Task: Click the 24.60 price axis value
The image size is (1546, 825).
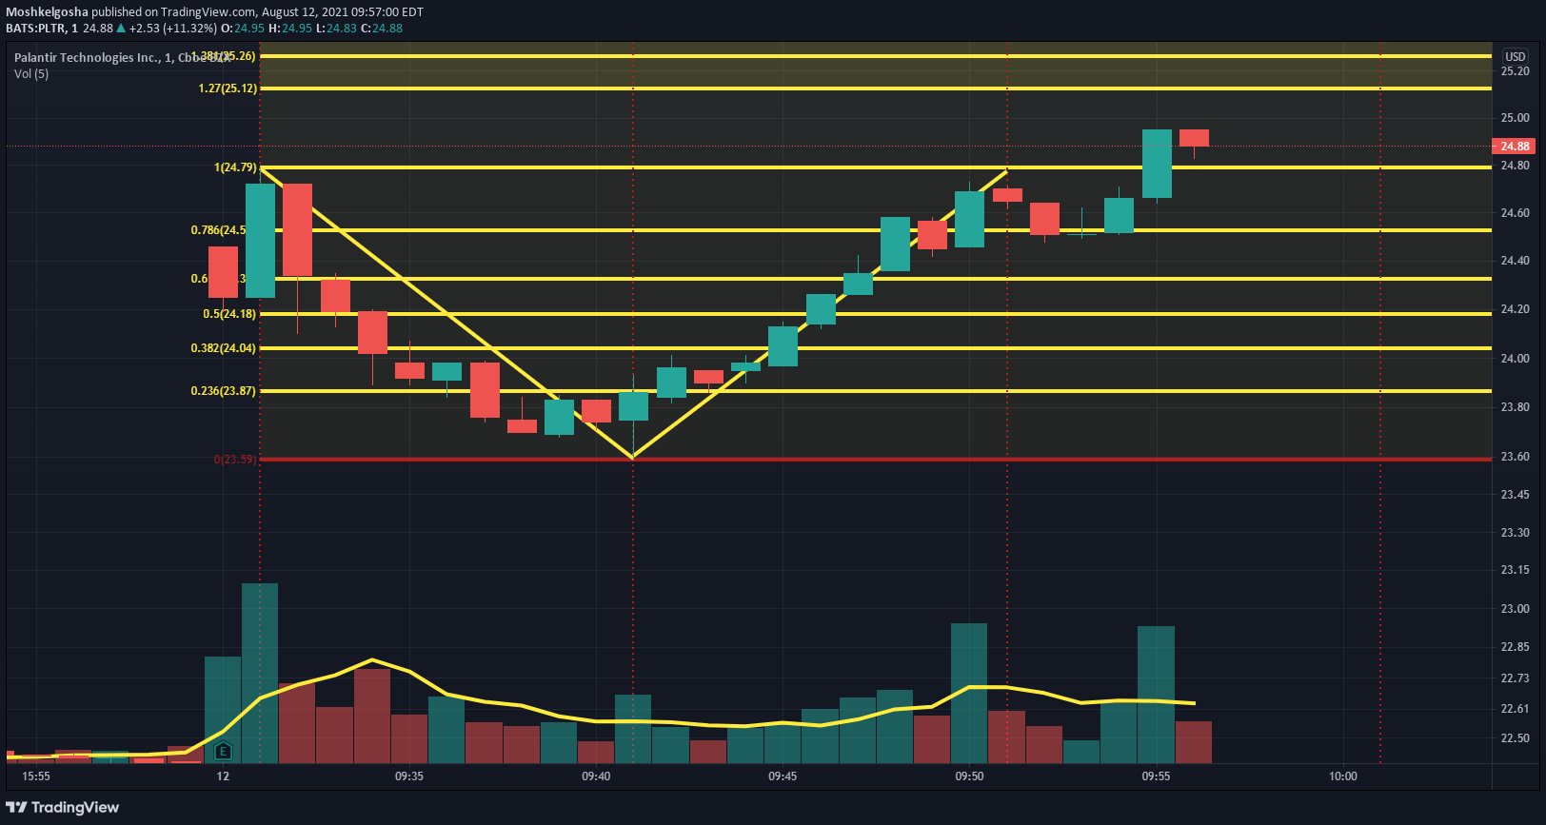Action: [x=1515, y=213]
